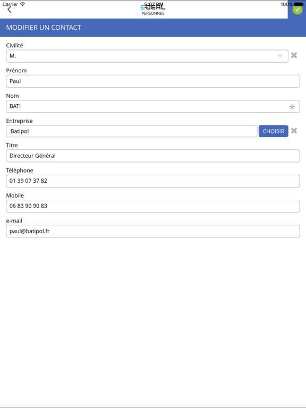Image resolution: width=306 pixels, height=408 pixels.
Task: Focus the e-mail field paul@batipol.fr
Action: click(153, 231)
